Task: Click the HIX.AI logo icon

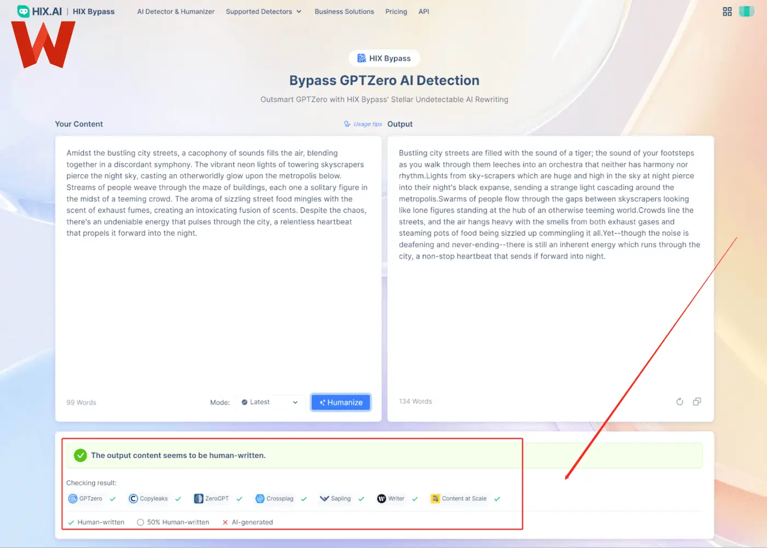Action: (x=23, y=12)
